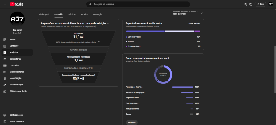Click the Ambos legend row
Image resolution: width=276 pixels, height=125 pixels.
[x=163, y=42]
